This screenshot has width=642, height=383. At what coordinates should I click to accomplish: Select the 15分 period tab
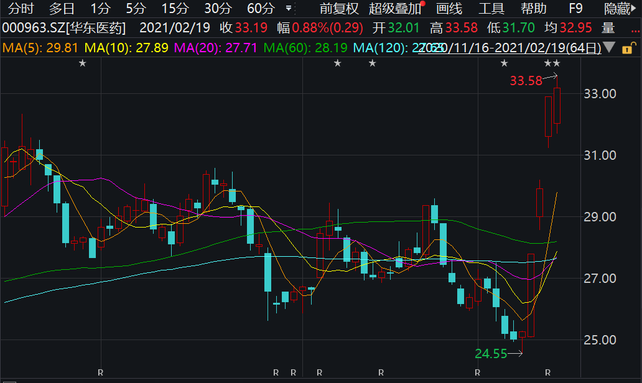tap(174, 9)
